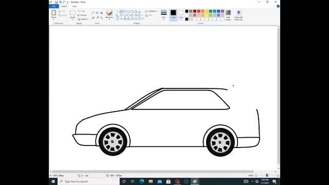Pick the green color swatch
Viewport: 329px width, 185px height.
point(211,11)
